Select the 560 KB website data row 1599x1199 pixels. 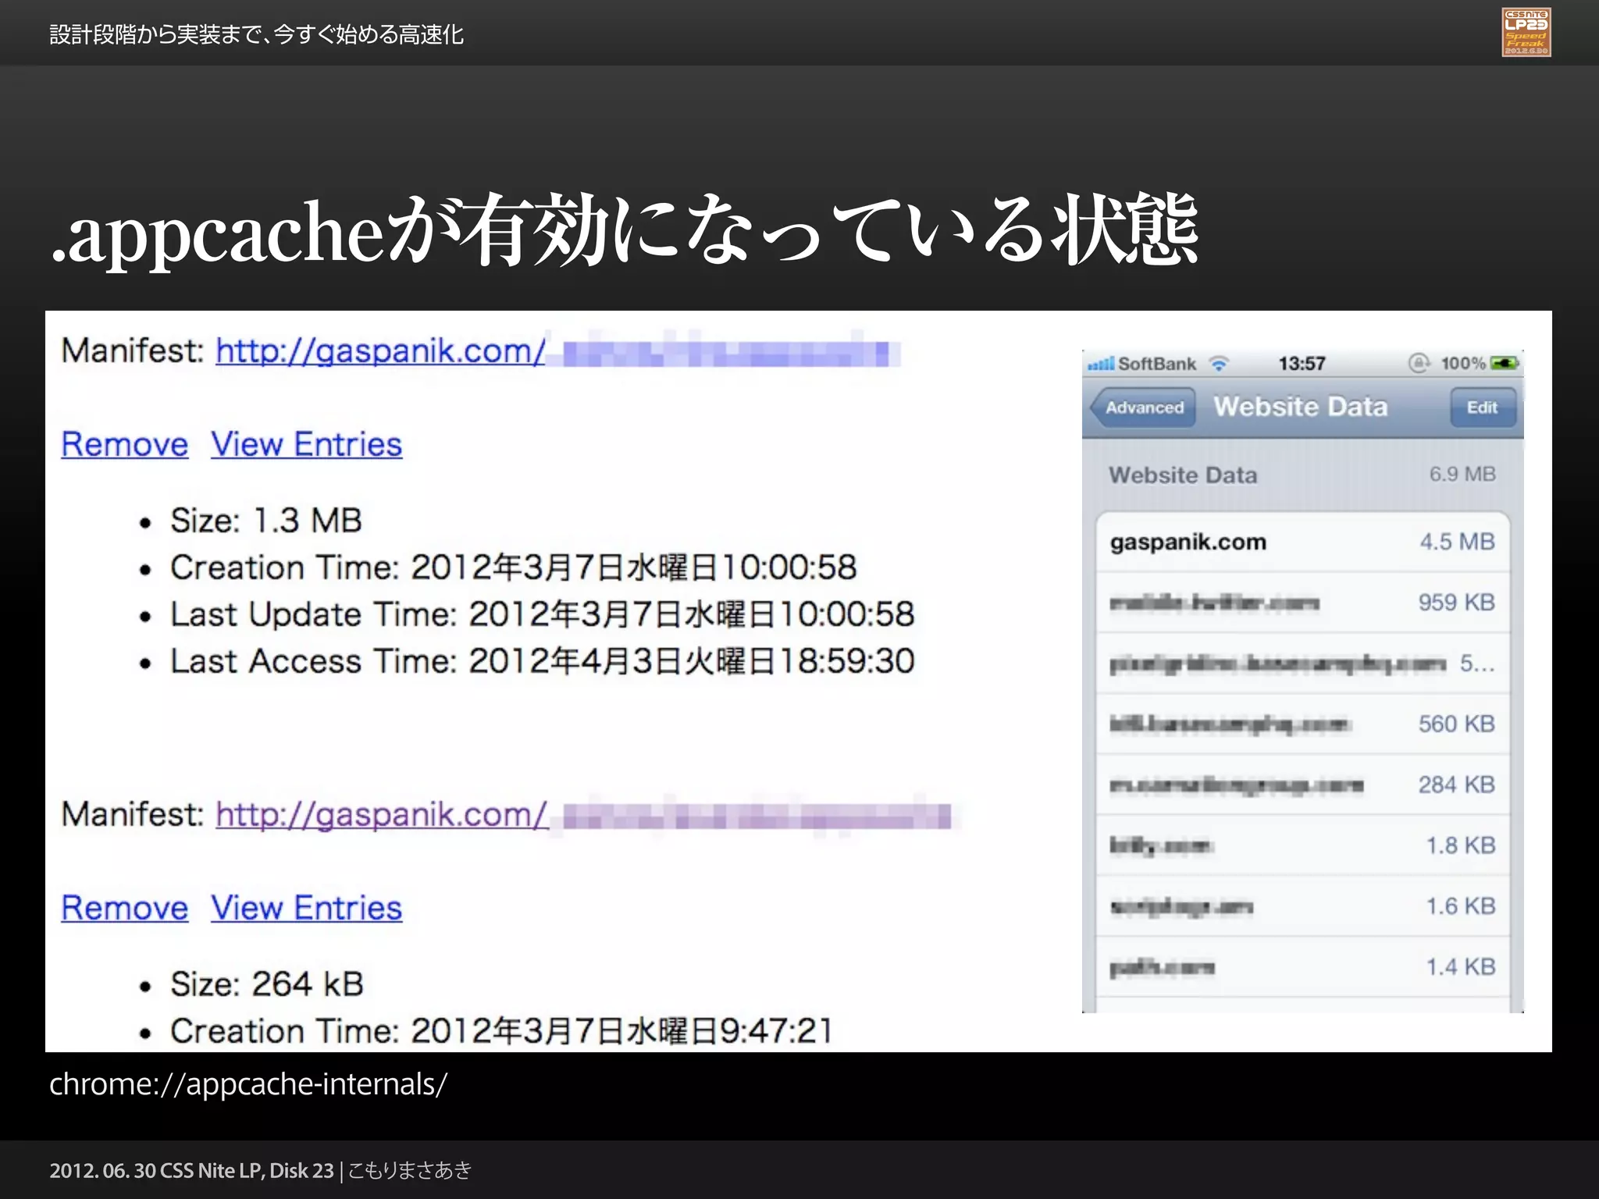tap(1302, 724)
